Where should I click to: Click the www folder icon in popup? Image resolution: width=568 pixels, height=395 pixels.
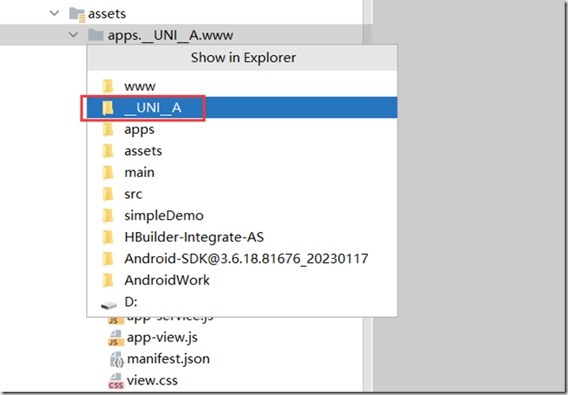click(109, 85)
